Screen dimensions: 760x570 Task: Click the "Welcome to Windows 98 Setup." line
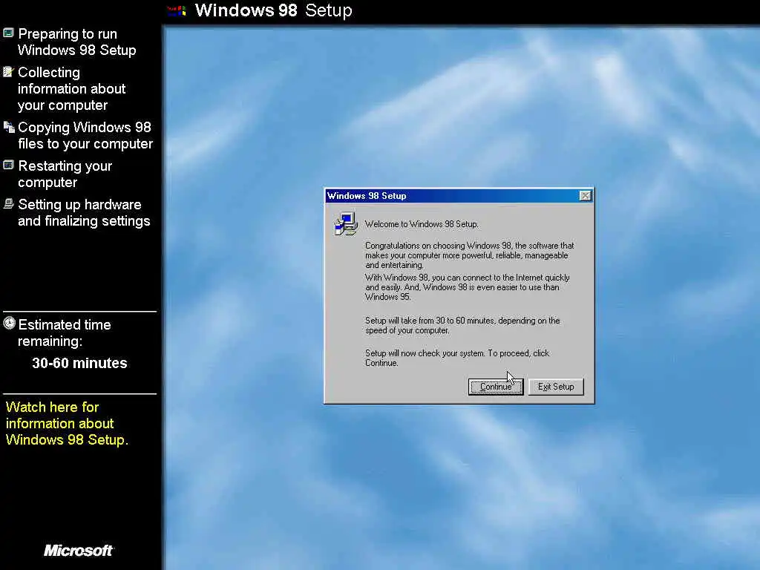422,224
